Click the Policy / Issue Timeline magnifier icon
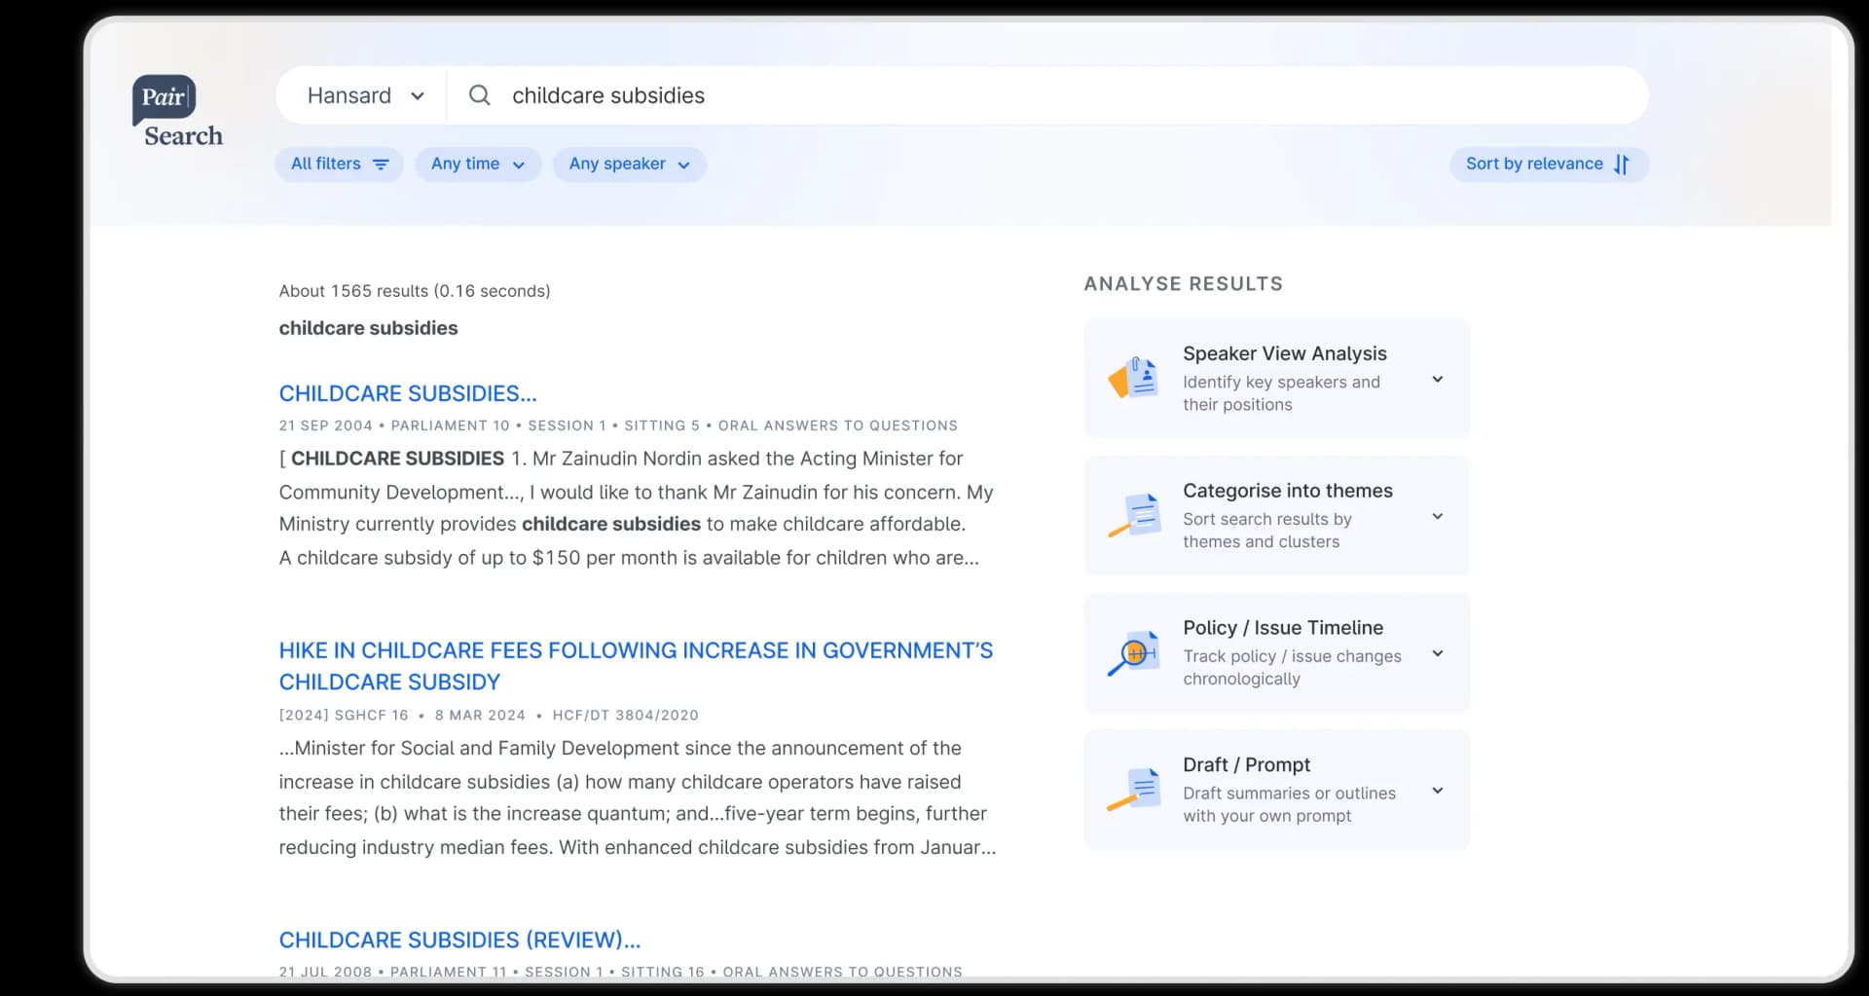The image size is (1869, 996). tap(1134, 653)
